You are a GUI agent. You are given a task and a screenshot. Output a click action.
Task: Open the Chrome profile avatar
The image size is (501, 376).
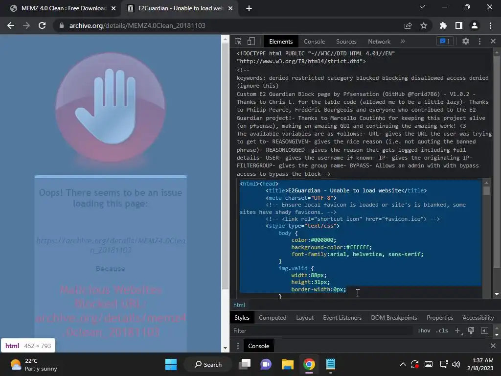(475, 25)
